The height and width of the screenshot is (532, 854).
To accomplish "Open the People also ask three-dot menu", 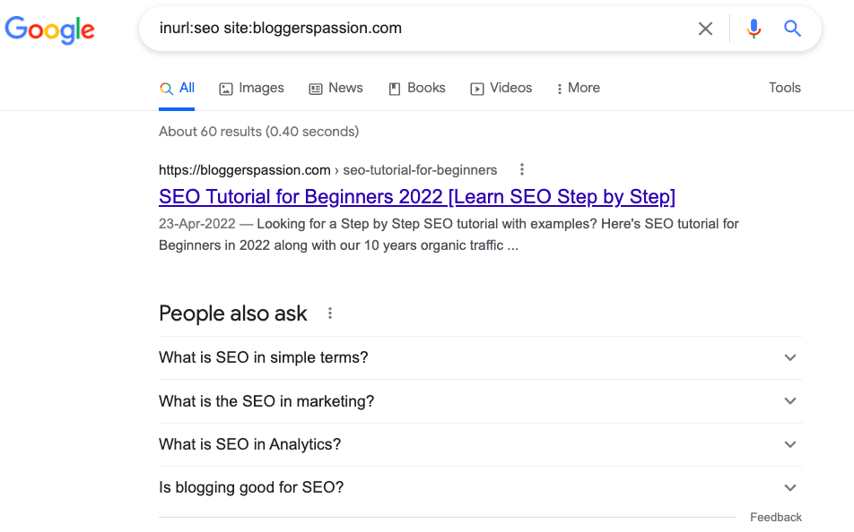I will click(329, 313).
